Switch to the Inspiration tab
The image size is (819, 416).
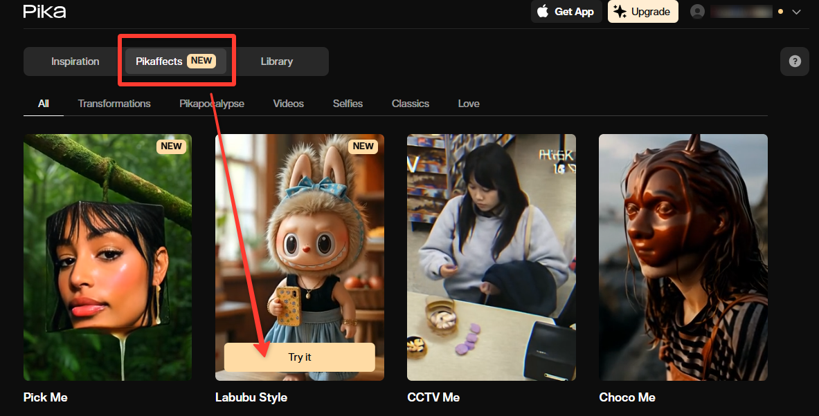pos(75,62)
